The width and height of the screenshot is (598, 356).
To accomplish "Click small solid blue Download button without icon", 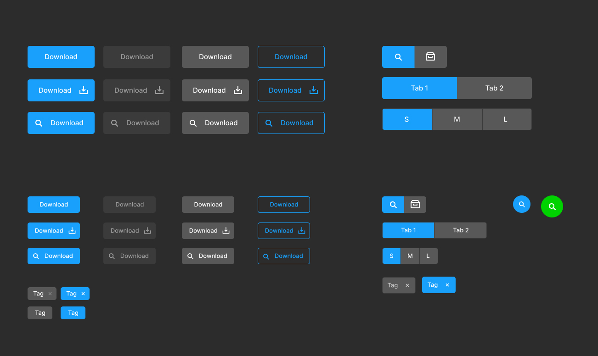I will (x=54, y=205).
